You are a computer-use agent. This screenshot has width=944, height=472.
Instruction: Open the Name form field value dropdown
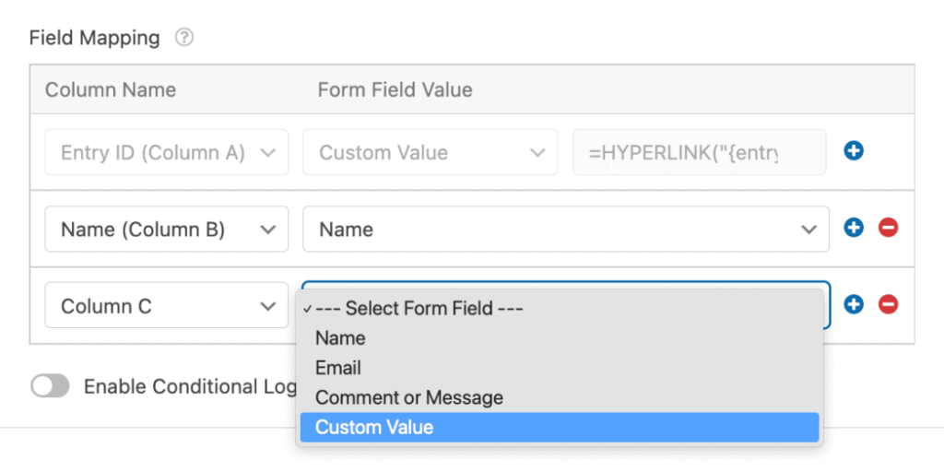(566, 229)
